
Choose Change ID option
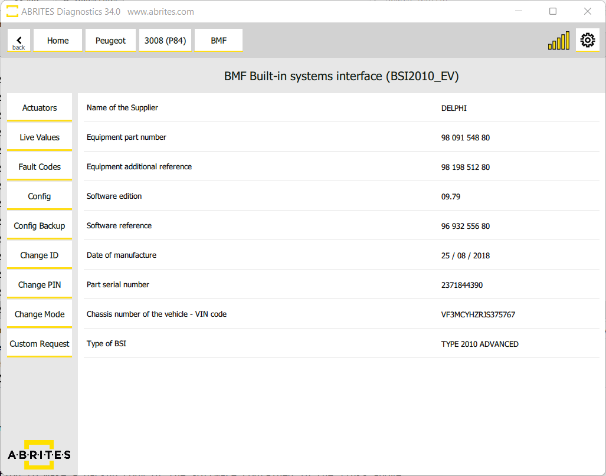click(x=40, y=255)
